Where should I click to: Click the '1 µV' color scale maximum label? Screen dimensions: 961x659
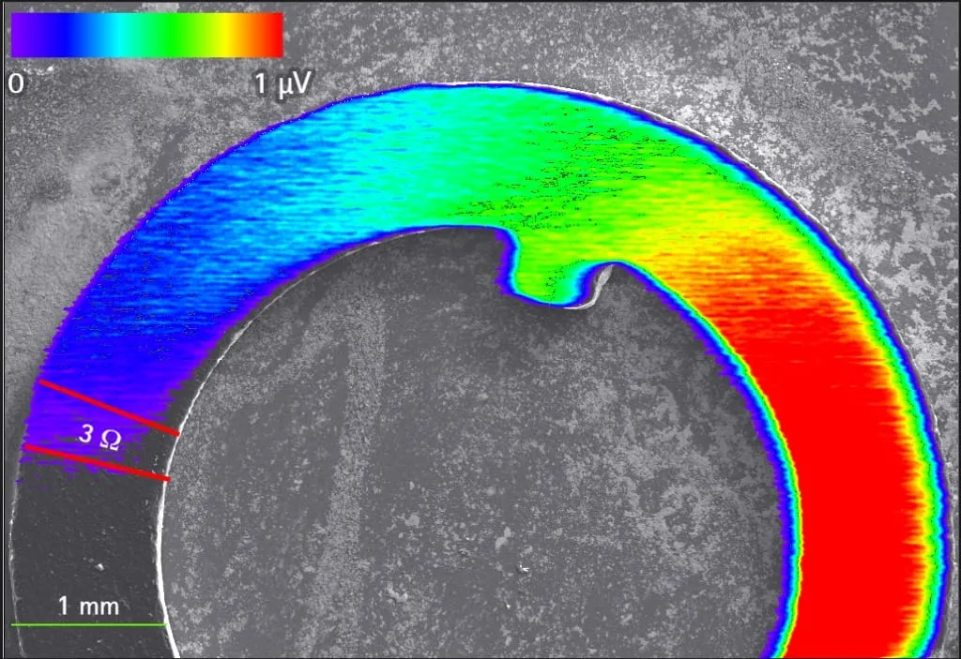click(x=282, y=83)
